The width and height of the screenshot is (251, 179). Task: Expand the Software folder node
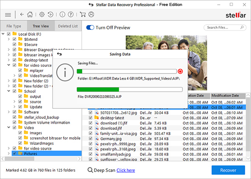point(9,112)
